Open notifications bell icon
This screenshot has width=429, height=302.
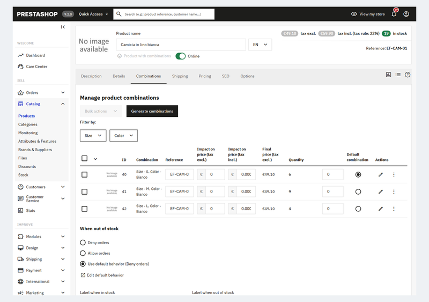[x=394, y=14]
